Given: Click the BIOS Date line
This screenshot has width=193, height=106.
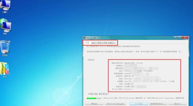Looking at the screenshot, I should click(140, 79).
